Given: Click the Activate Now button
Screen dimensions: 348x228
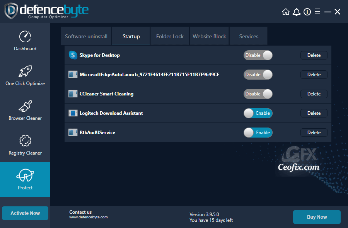Looking at the screenshot, I should coord(25,213).
